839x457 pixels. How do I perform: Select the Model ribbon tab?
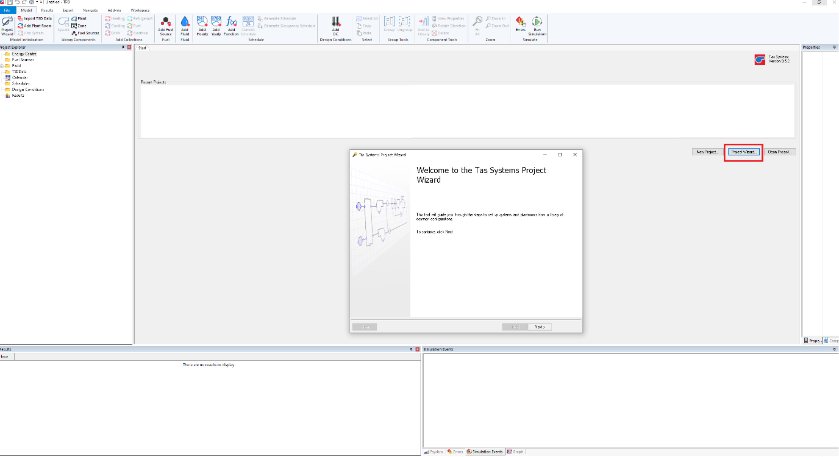26,10
